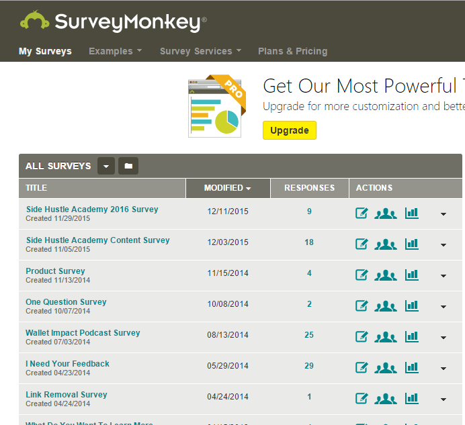Screen dimensions: 465x425
Task: Click the Get Our Most Powerful headline
Action: pyautogui.click(x=364, y=86)
